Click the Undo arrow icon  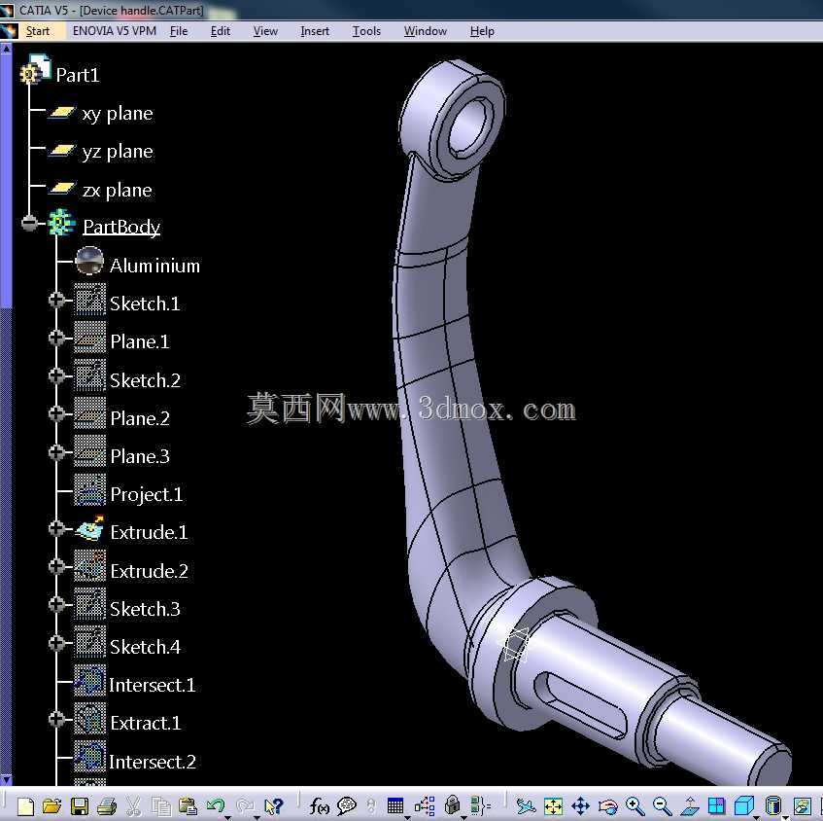click(x=216, y=804)
